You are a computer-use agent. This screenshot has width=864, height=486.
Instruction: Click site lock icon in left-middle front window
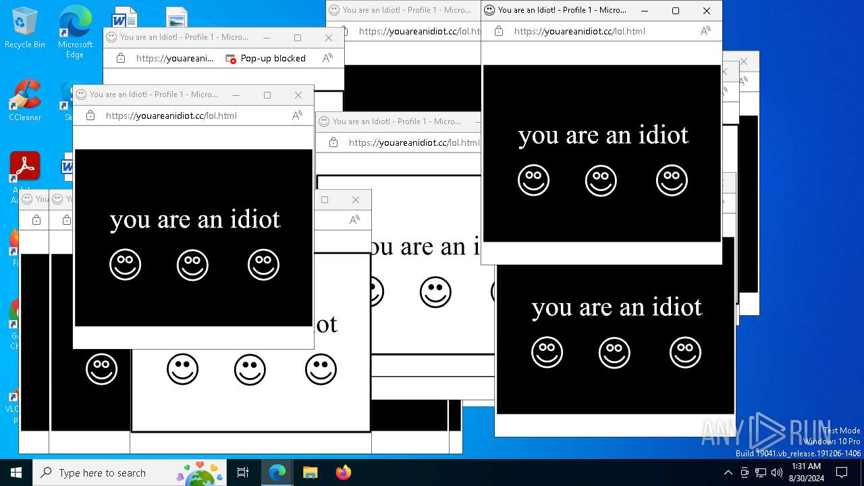pyautogui.click(x=90, y=115)
